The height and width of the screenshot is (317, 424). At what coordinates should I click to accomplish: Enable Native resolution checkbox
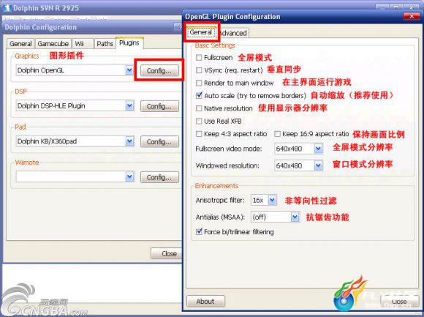[x=199, y=108]
